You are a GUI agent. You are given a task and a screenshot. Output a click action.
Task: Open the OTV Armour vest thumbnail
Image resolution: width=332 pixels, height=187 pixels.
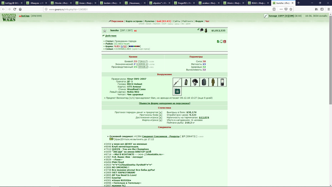pyautogui.click(x=204, y=82)
